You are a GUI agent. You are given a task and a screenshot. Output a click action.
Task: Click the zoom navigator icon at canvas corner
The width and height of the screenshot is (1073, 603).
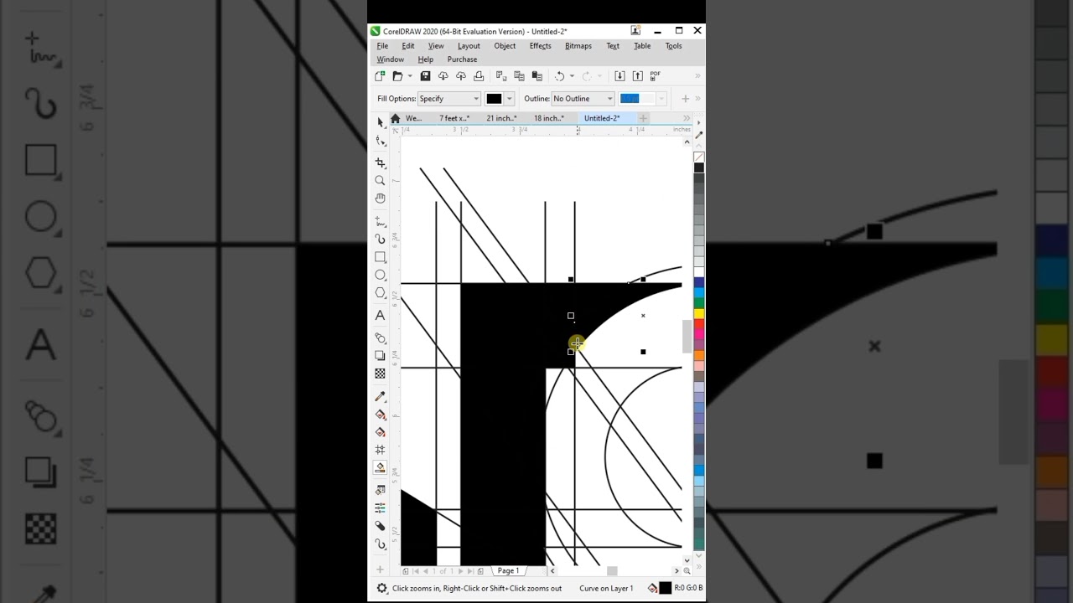[687, 571]
